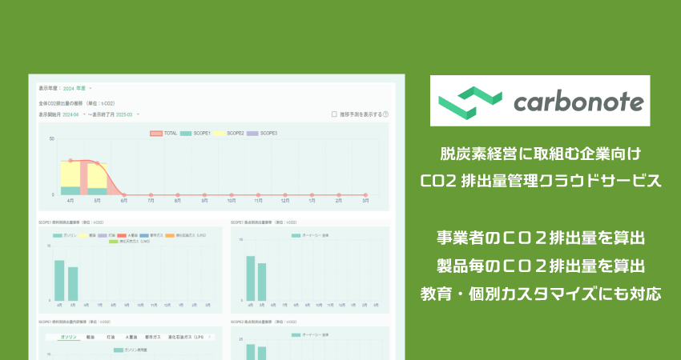Screen dimensions: 681x360
Task: Open the 表示開始月 2024-04 dropdown
Action: (x=74, y=115)
